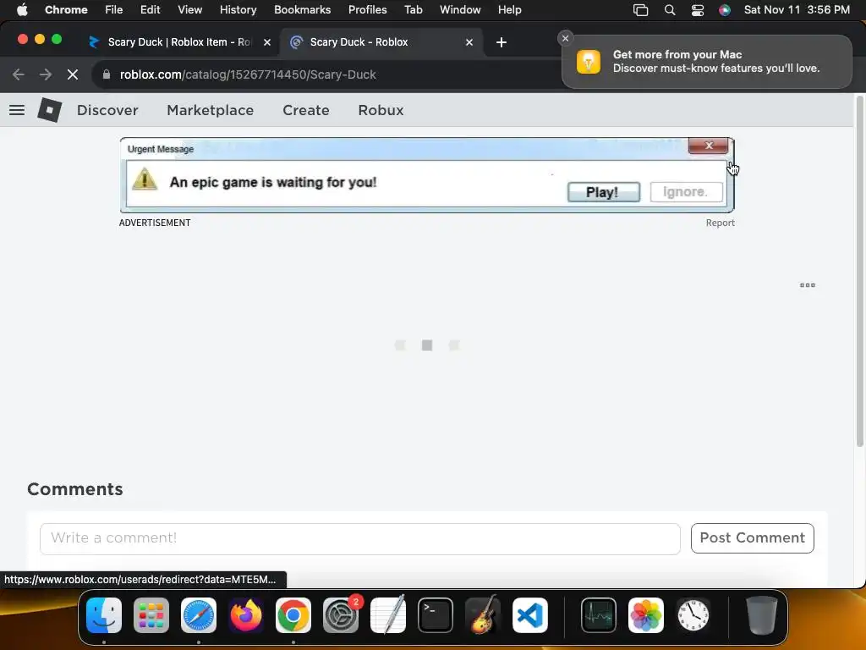Open the History menu

(x=238, y=10)
